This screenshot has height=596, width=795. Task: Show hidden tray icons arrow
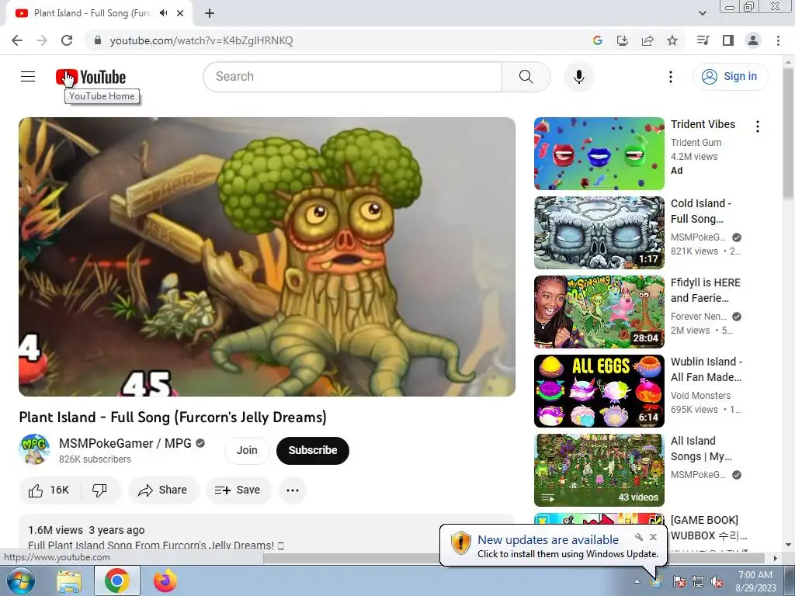(637, 581)
